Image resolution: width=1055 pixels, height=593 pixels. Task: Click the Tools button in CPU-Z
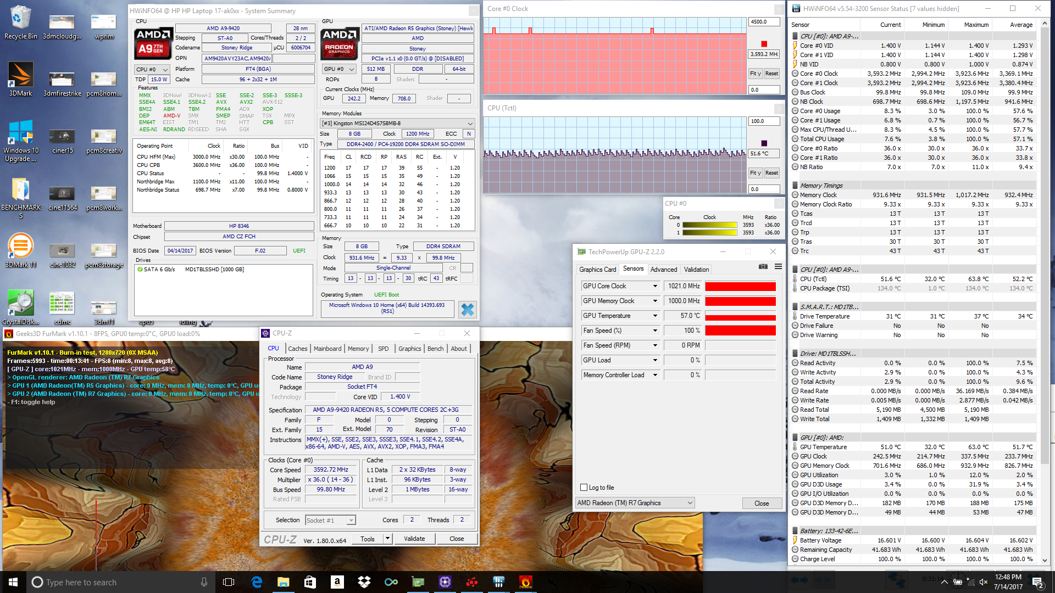click(x=368, y=539)
